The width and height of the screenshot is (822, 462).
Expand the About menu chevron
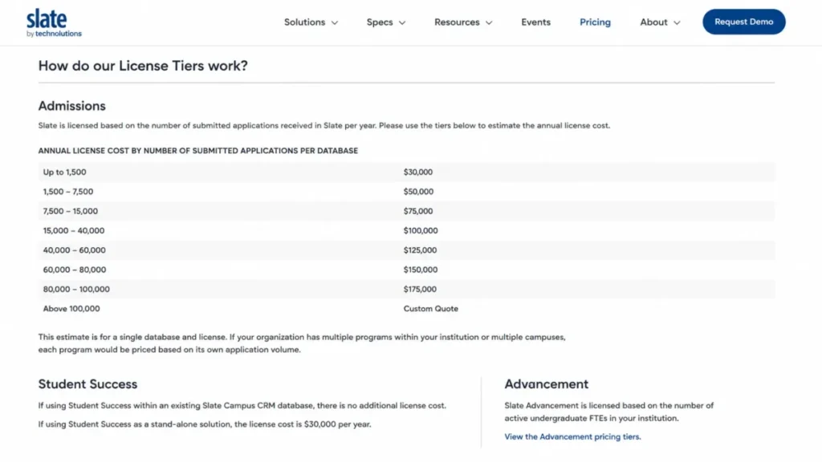coord(677,22)
